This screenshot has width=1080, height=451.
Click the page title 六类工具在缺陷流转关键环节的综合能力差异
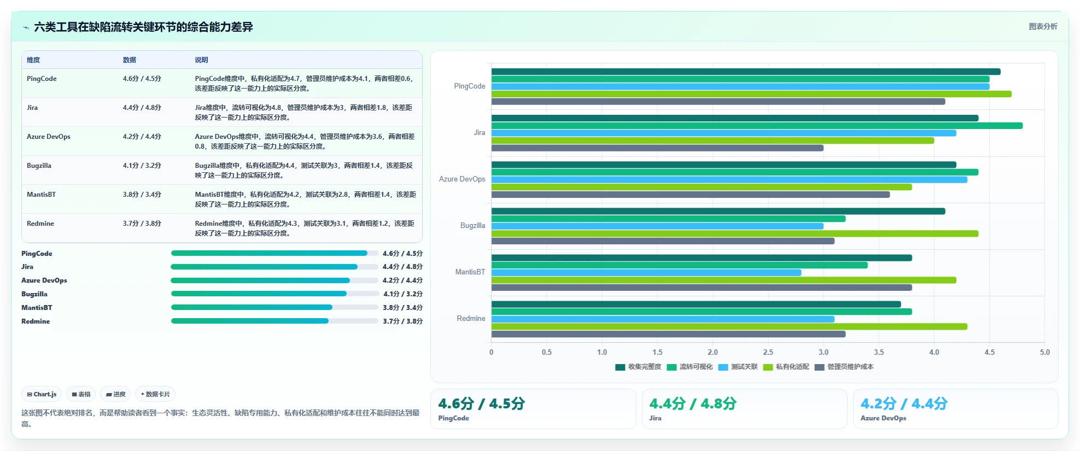pyautogui.click(x=143, y=27)
